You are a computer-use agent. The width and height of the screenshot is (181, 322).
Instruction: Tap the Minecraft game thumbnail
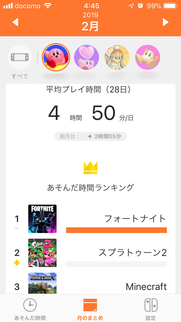click(42, 283)
